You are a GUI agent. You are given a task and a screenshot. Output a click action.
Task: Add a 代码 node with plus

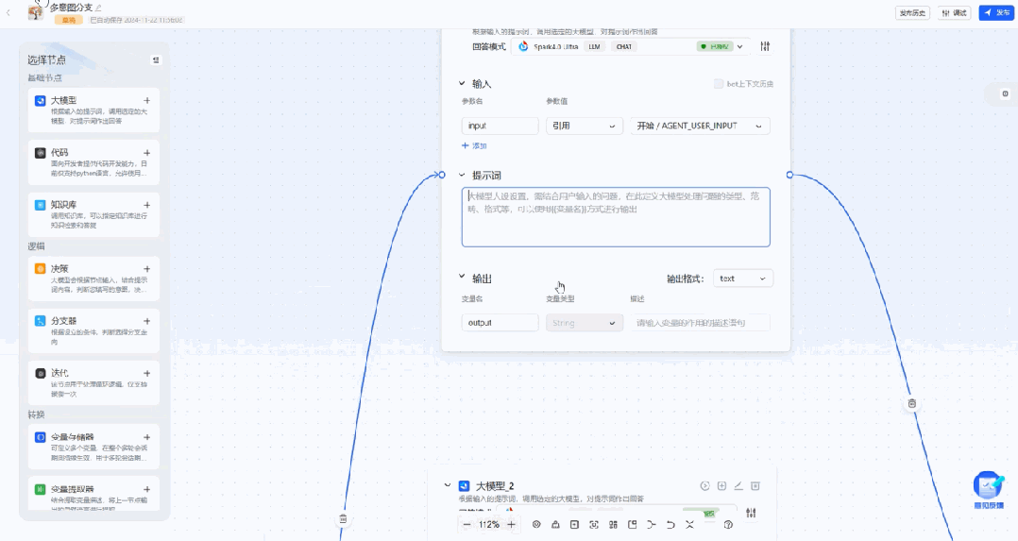tap(146, 153)
